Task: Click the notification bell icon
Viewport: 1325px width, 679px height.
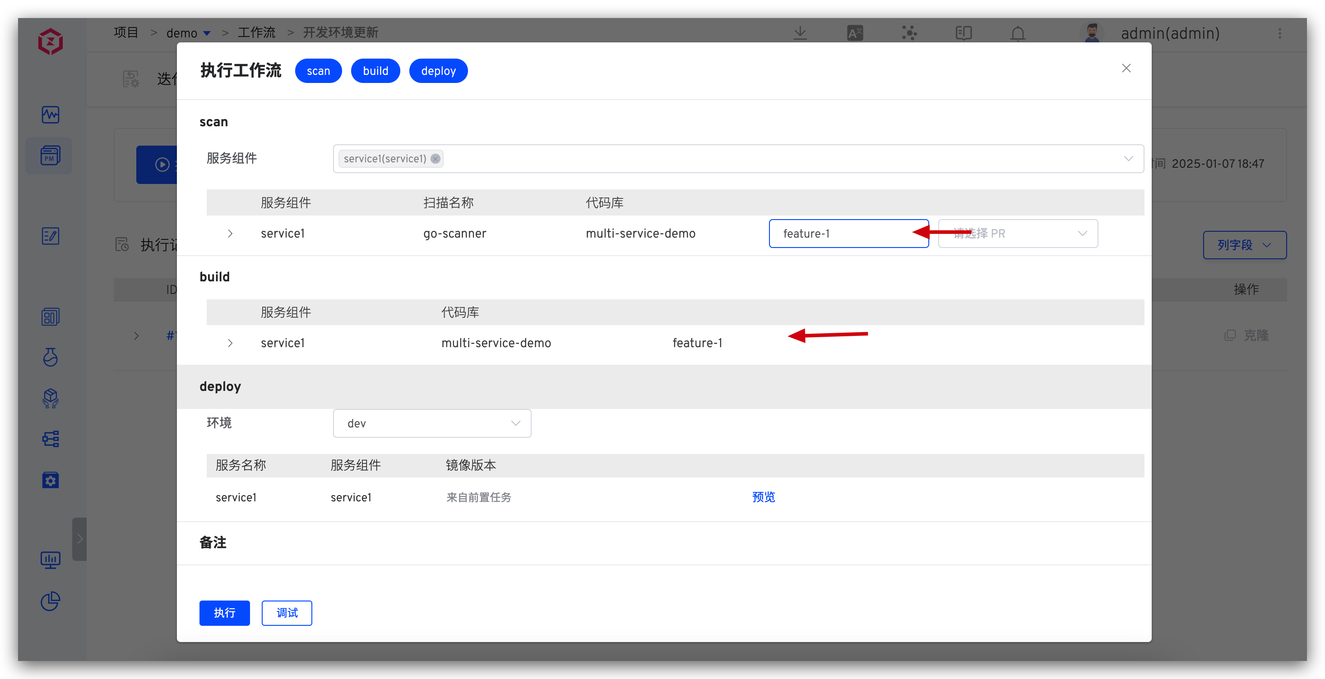Action: click(x=1017, y=33)
